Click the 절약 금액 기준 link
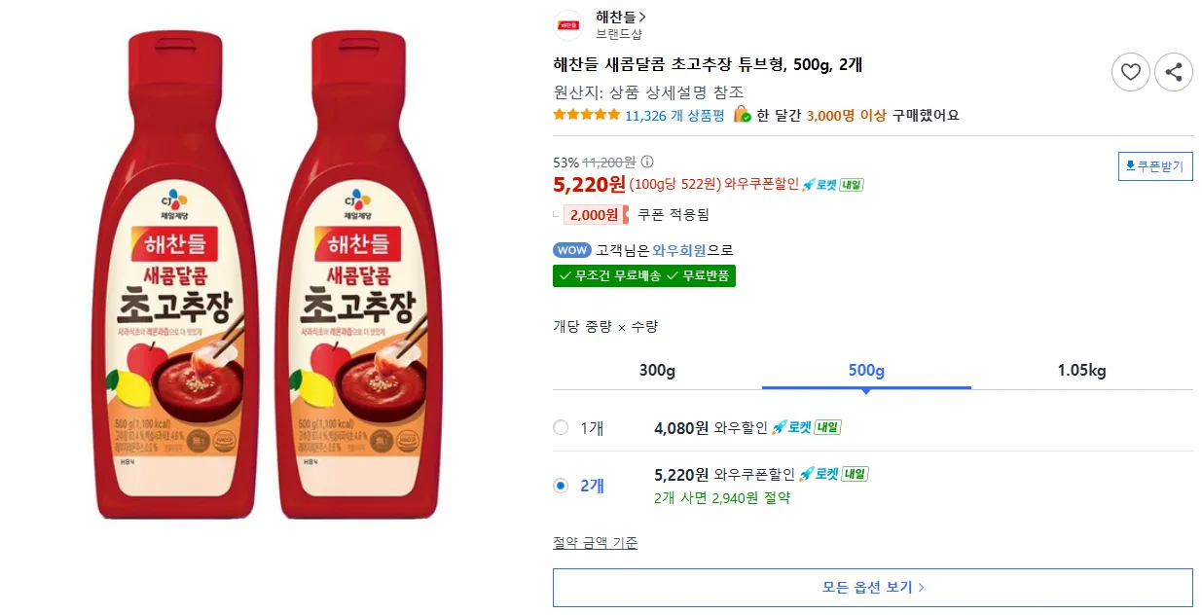The width and height of the screenshot is (1202, 615). tap(596, 543)
